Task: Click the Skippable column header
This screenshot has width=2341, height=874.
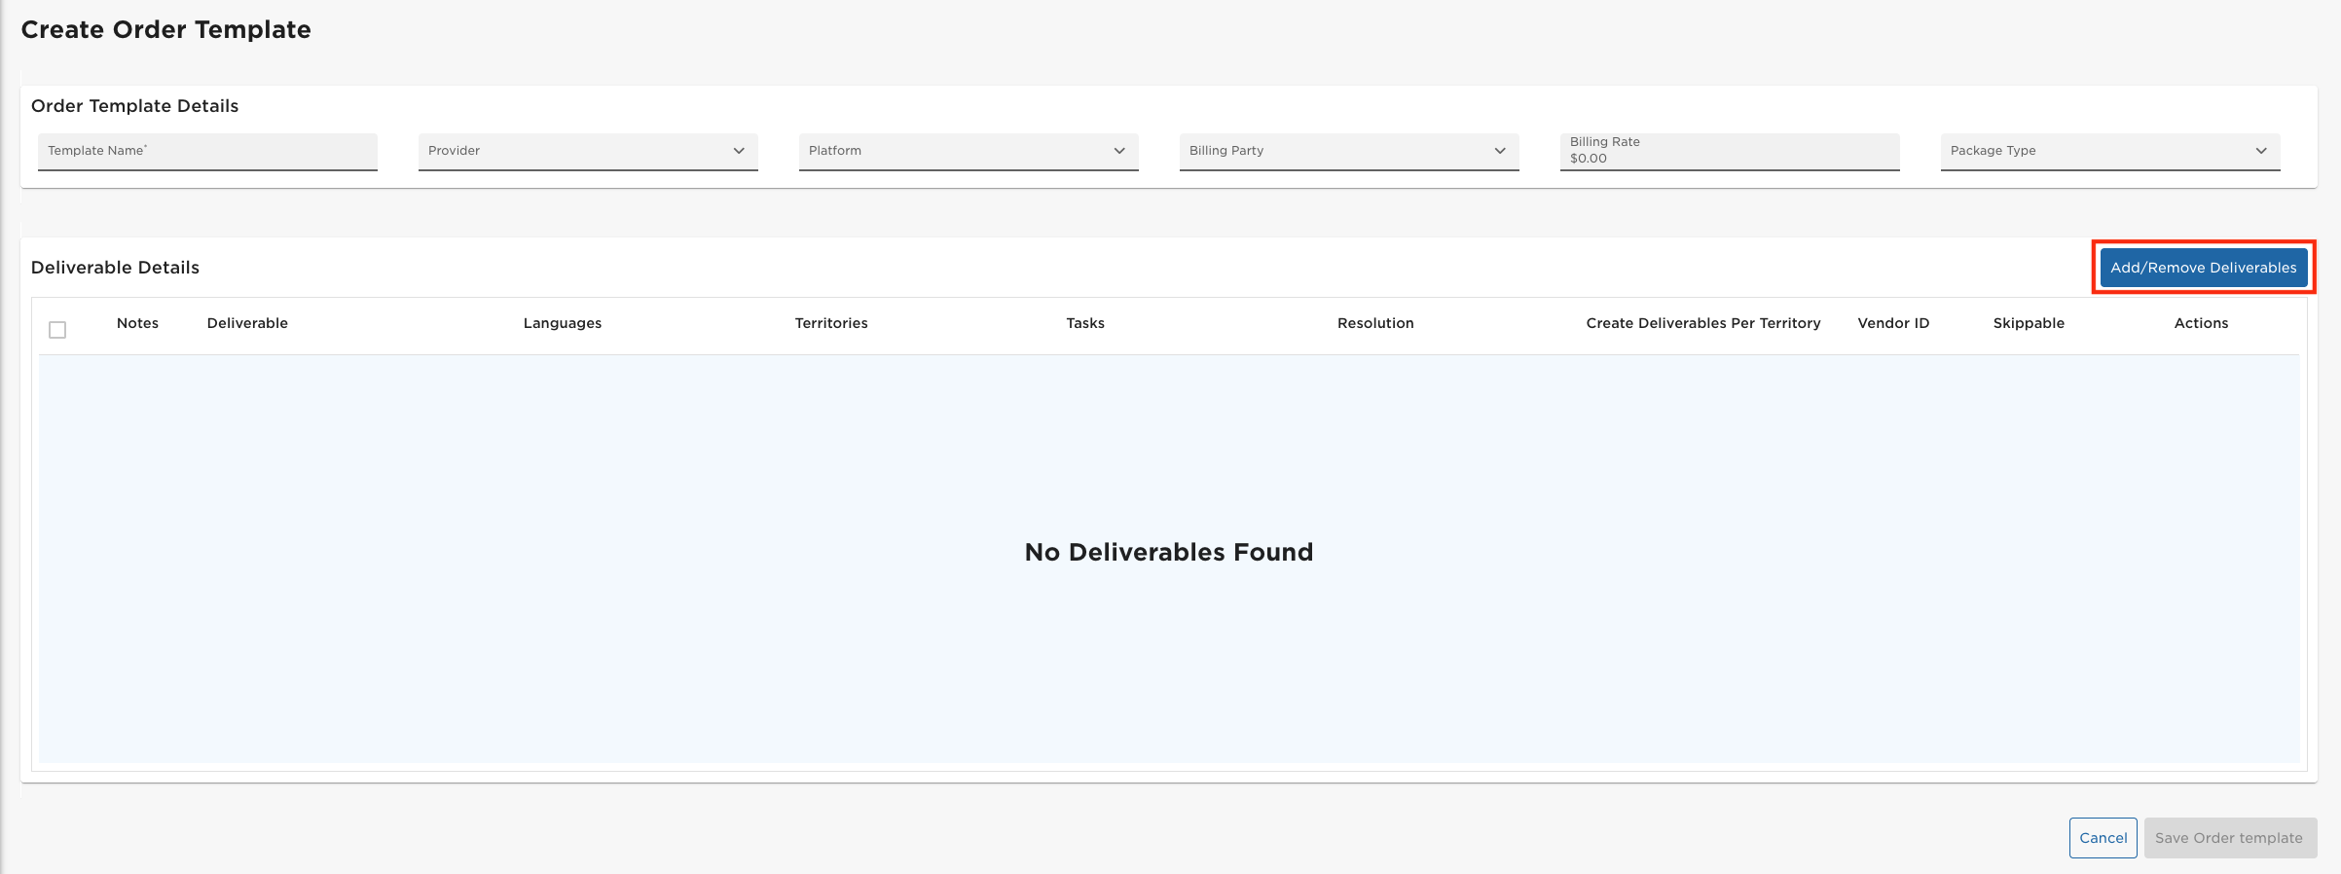Action: pos(2029,323)
